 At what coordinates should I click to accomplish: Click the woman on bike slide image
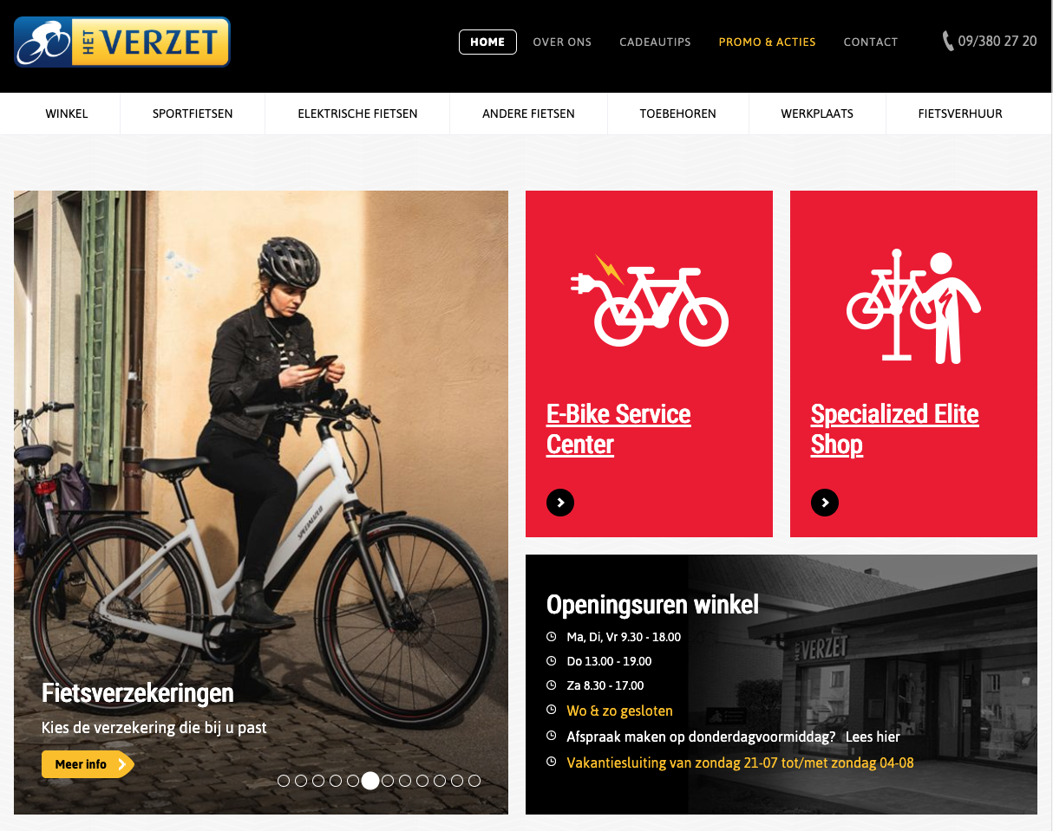(261, 503)
